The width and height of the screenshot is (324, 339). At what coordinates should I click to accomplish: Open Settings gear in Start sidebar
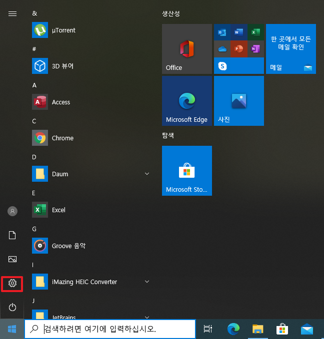point(12,283)
